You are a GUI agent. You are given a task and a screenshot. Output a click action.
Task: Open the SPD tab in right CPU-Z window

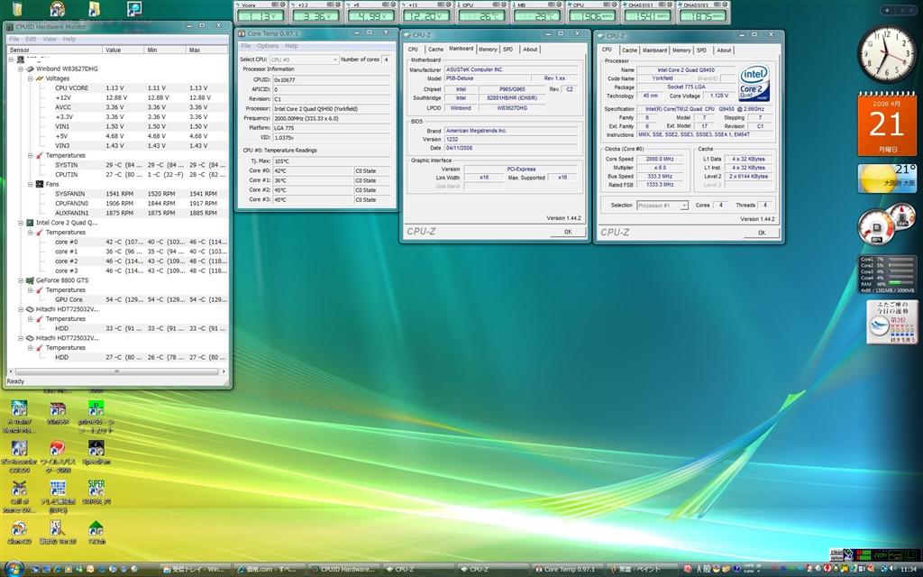[701, 50]
